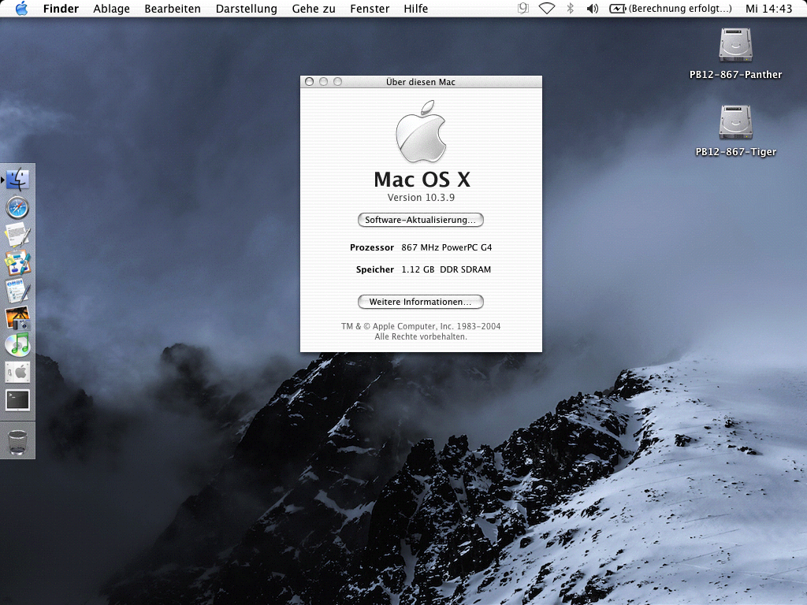Click the Mac OS X heading
Image resolution: width=807 pixels, height=605 pixels.
[x=422, y=179]
